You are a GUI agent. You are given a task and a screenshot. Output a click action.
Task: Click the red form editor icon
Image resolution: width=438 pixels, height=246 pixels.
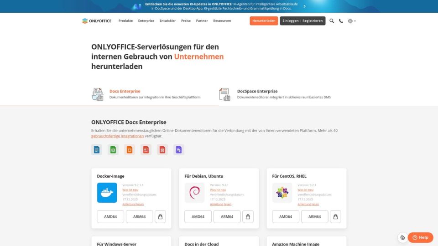point(146,150)
